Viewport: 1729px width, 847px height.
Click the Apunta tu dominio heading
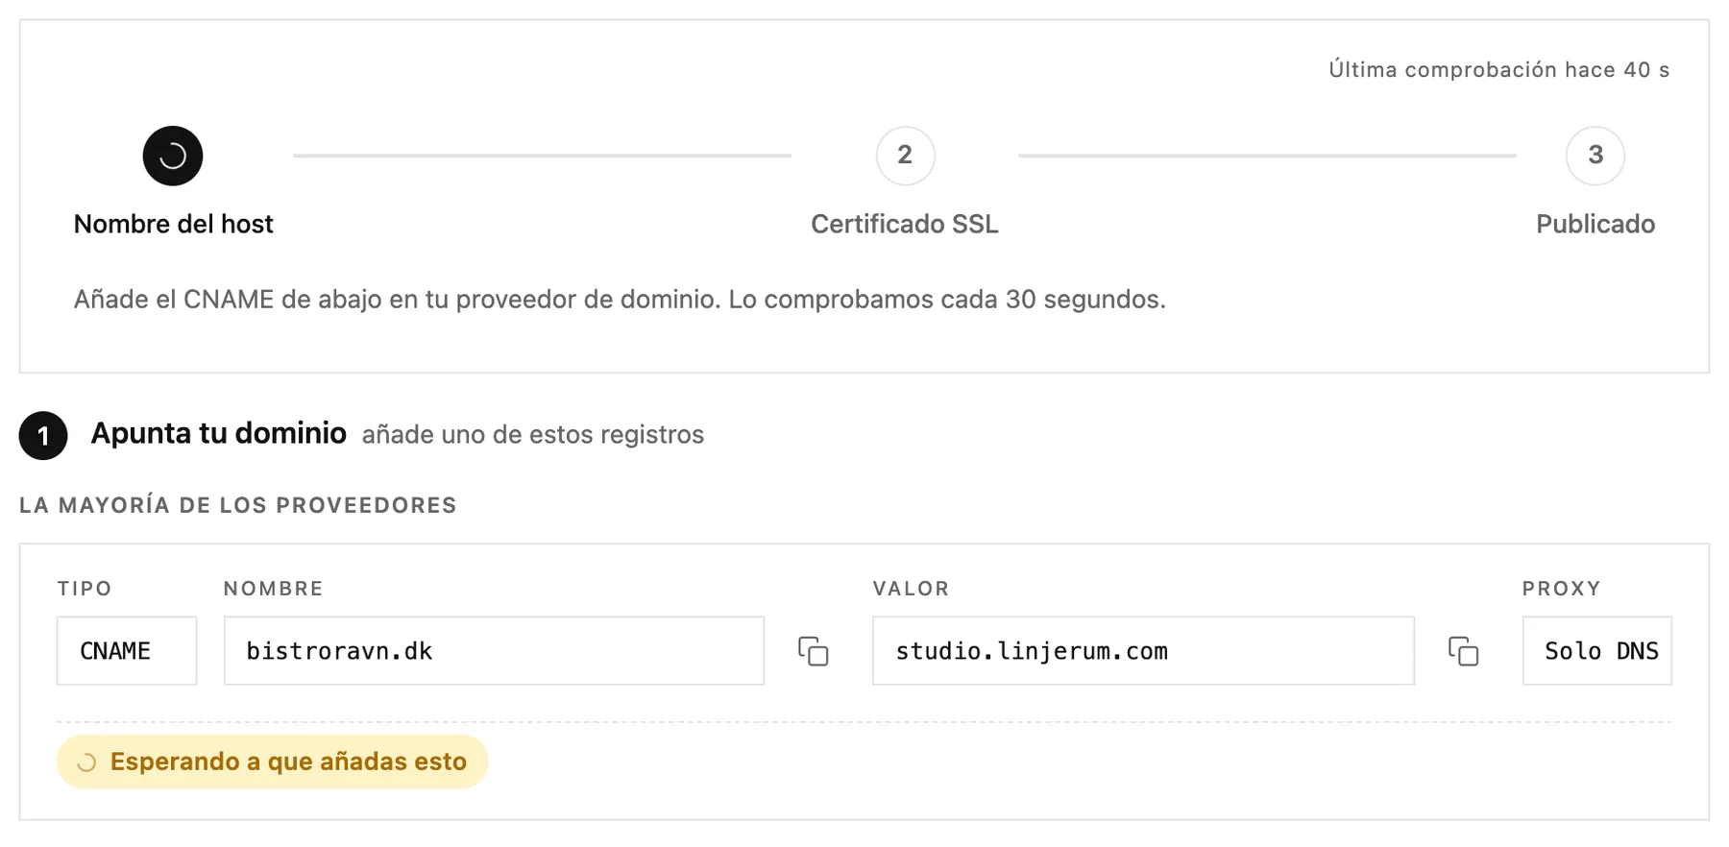coord(219,433)
